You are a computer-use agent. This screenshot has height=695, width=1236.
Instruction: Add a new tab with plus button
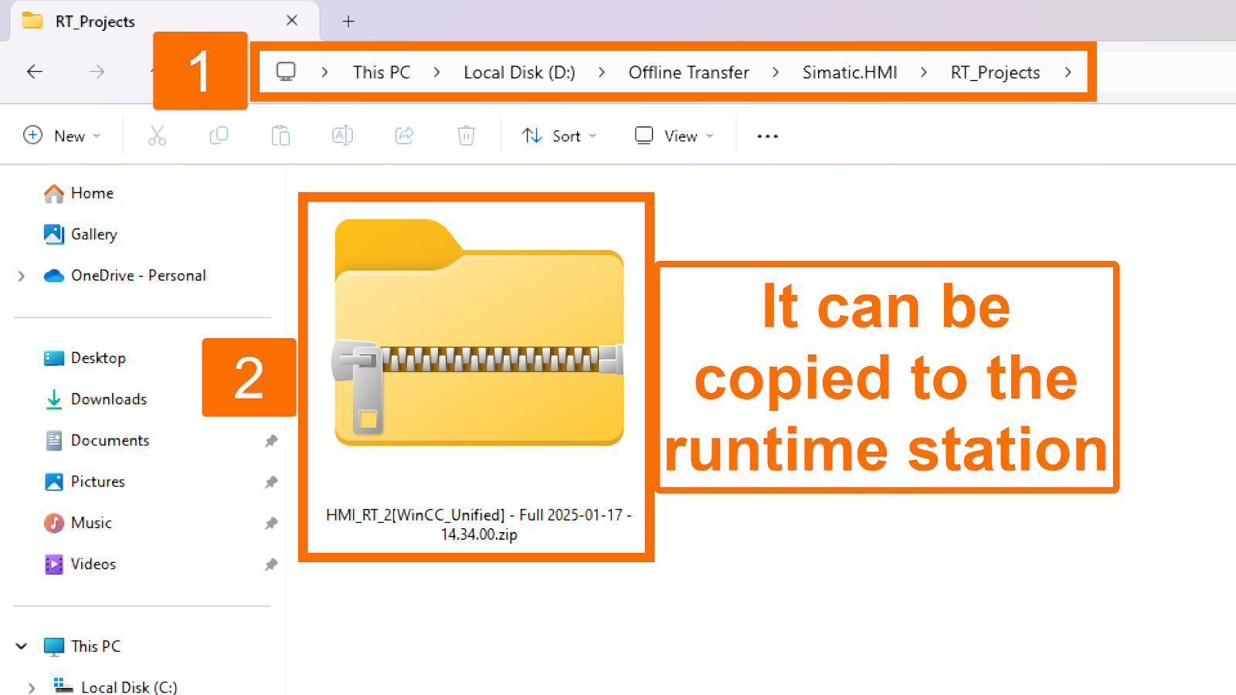point(348,21)
